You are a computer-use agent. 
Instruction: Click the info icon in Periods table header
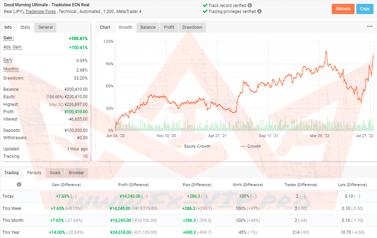[x=19, y=184]
